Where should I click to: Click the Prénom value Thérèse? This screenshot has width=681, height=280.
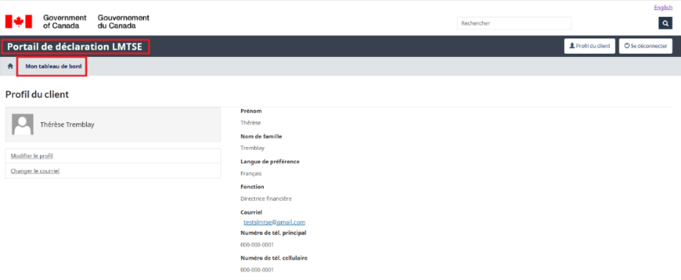pyautogui.click(x=251, y=123)
